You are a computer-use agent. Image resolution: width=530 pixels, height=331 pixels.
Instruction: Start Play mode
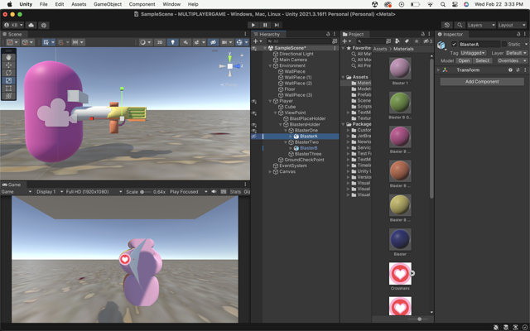point(253,25)
